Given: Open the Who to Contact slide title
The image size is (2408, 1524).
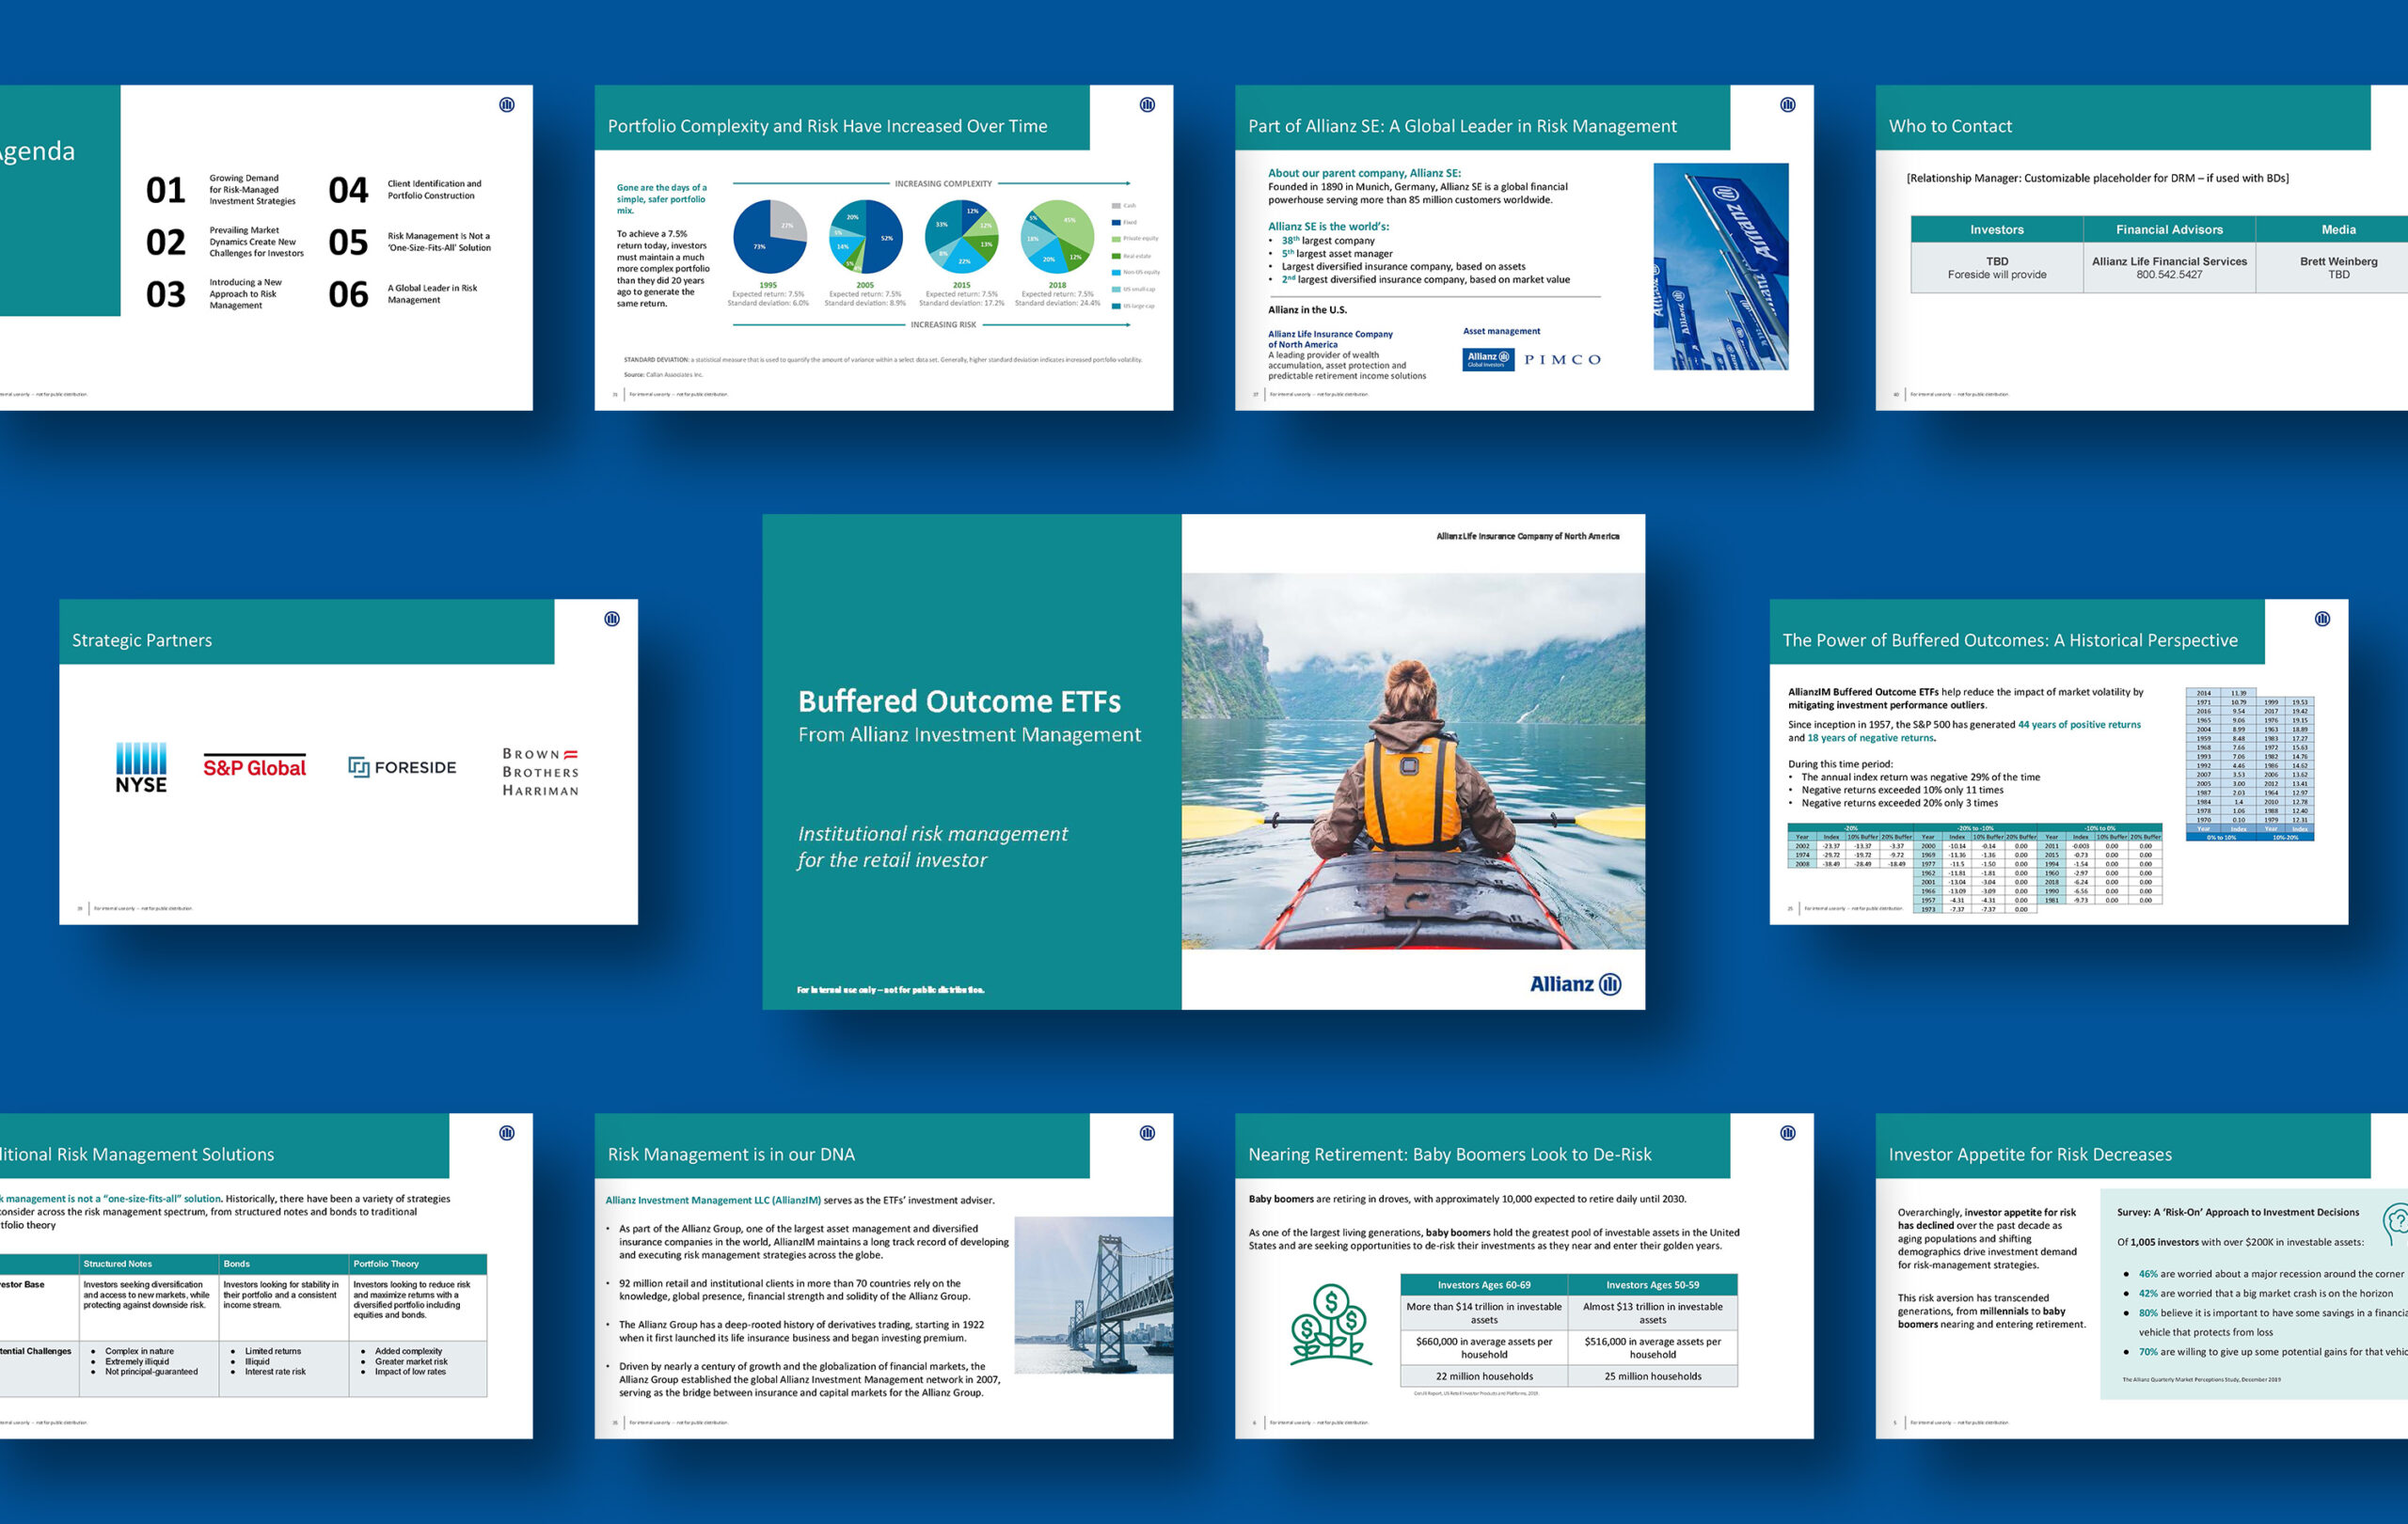Looking at the screenshot, I should click(1949, 126).
